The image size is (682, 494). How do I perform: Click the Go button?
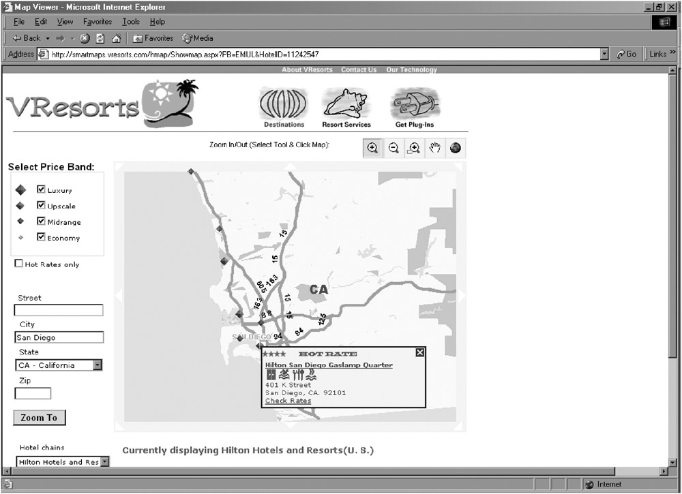[x=627, y=55]
